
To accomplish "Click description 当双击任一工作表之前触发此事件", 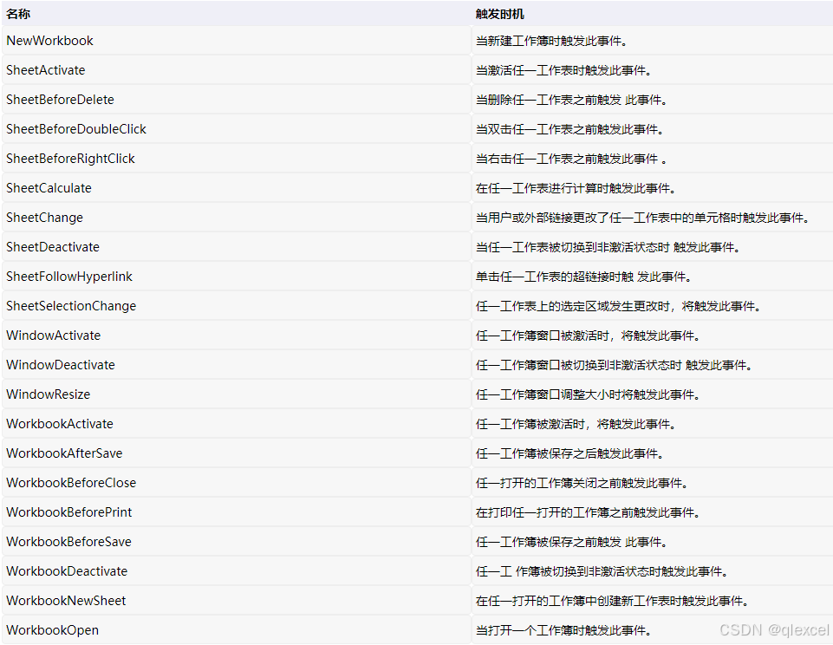I will [x=569, y=129].
